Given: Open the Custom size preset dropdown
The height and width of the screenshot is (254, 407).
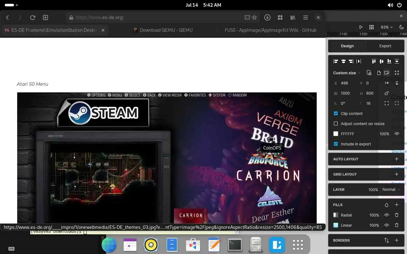Looking at the screenshot, I should pyautogui.click(x=347, y=73).
